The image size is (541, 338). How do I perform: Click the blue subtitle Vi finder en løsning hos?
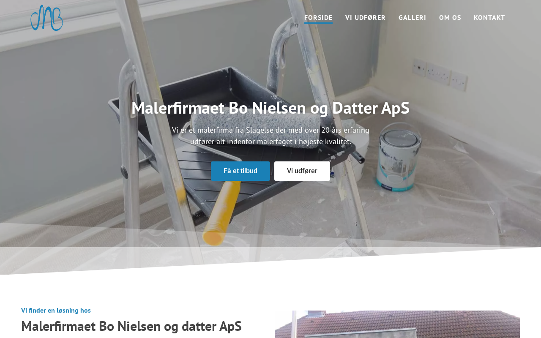[56, 310]
